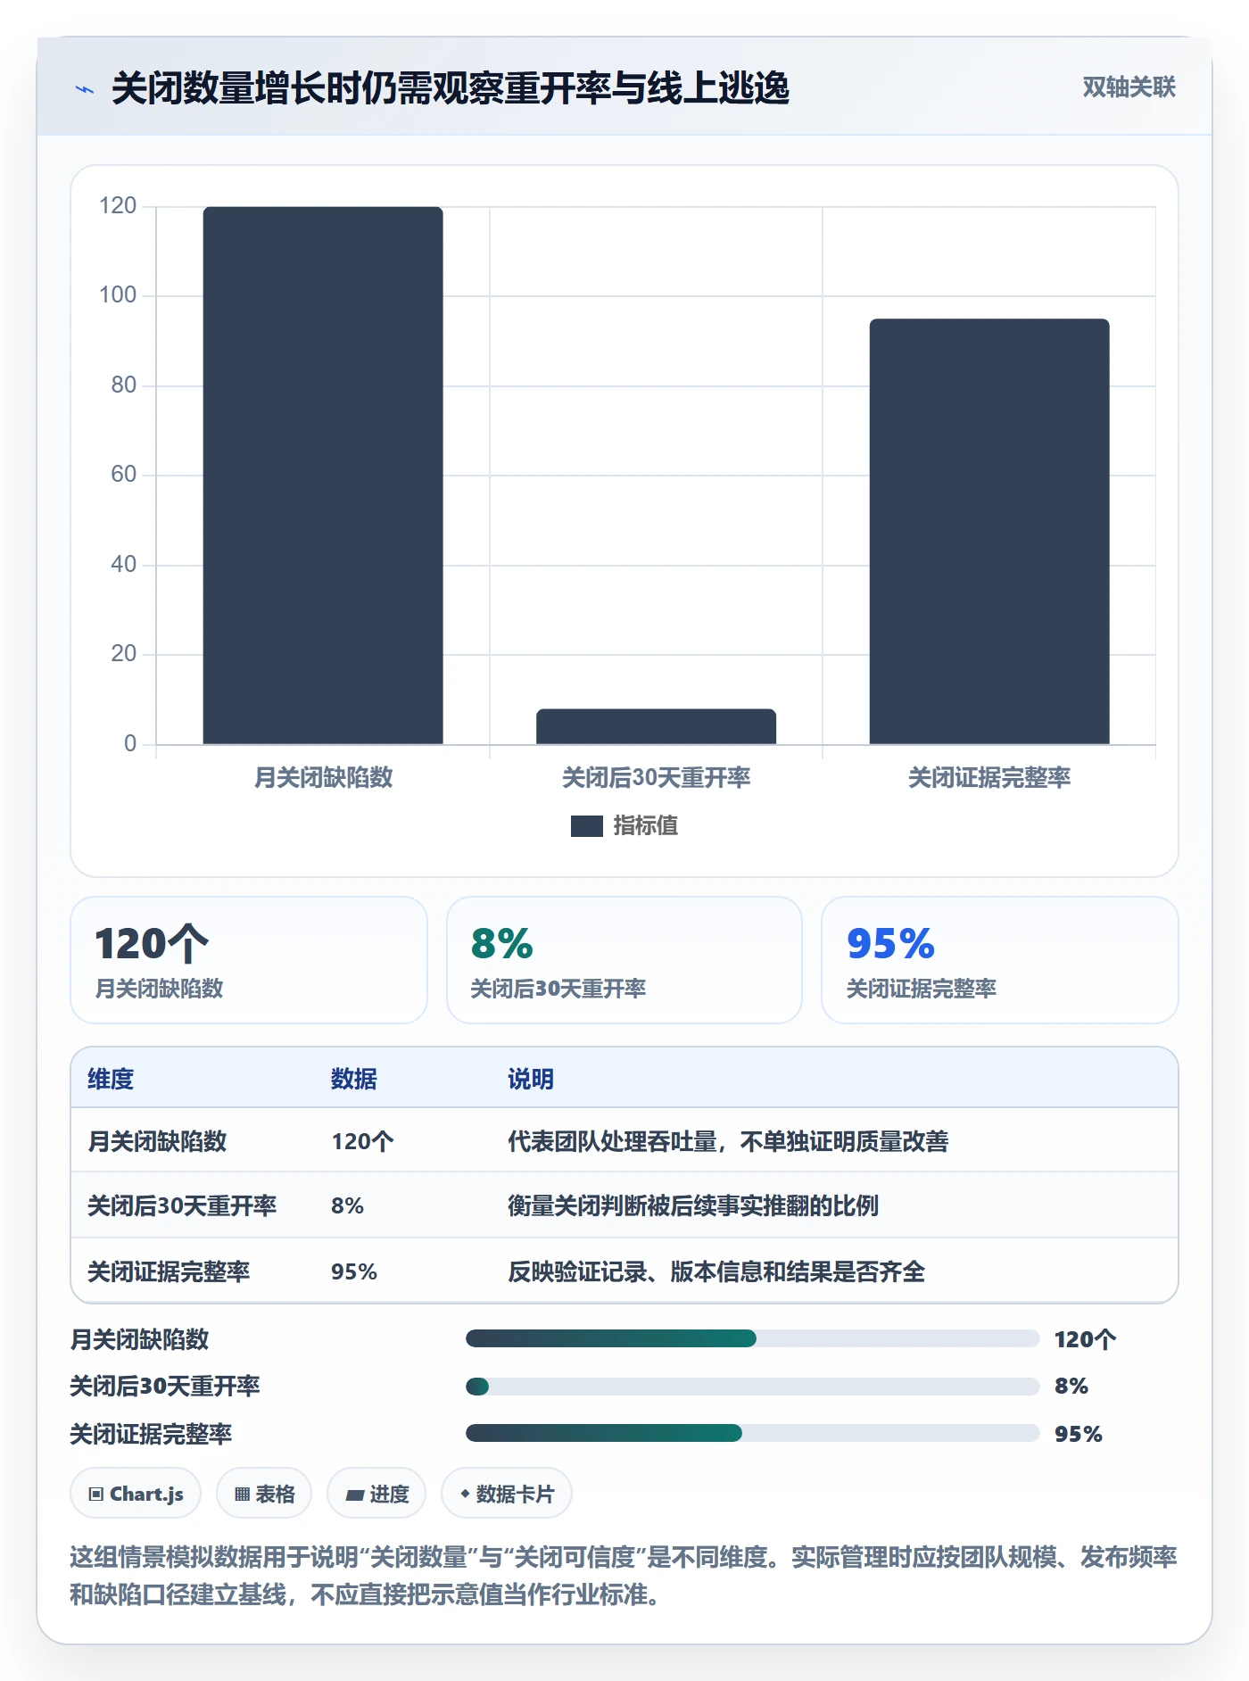Screen dimensions: 1249x1681
Task: Click the 60 tick label on the chart axis
Action: 124,475
